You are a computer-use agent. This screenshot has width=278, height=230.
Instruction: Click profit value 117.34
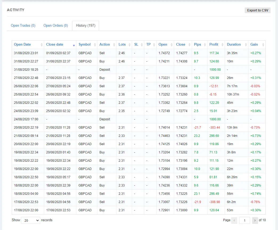[214, 53]
